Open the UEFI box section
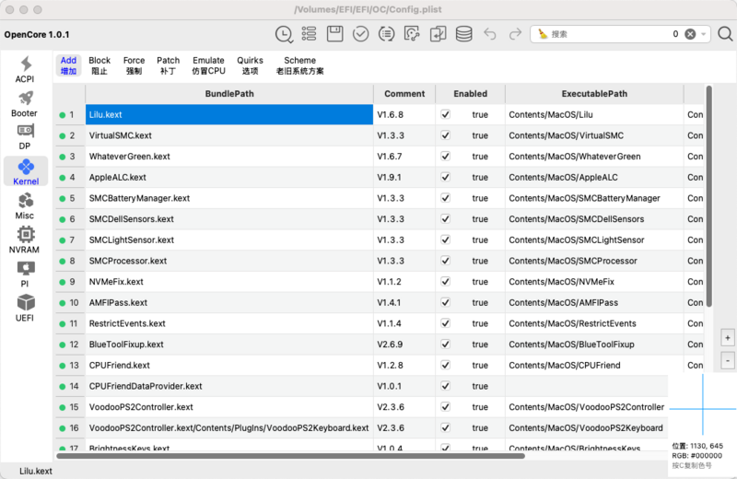Screen dimensions: 737x479 (25, 307)
